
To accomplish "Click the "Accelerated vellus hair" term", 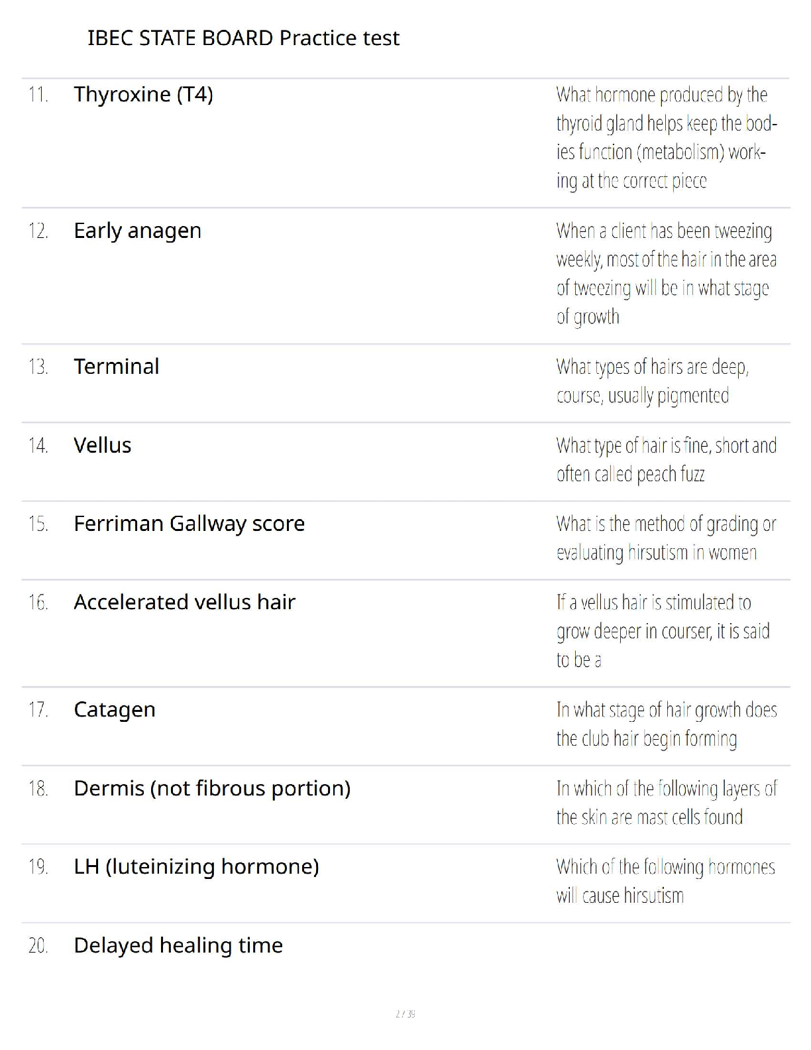I will 184,602.
